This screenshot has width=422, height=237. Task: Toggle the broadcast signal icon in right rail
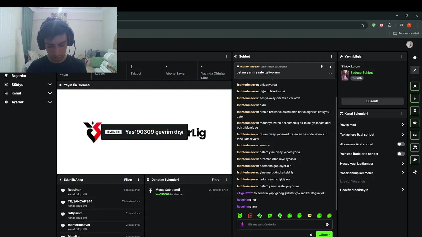click(x=415, y=135)
